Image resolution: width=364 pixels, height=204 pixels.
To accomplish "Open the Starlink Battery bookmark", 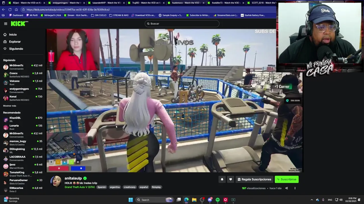I will tap(253, 15).
